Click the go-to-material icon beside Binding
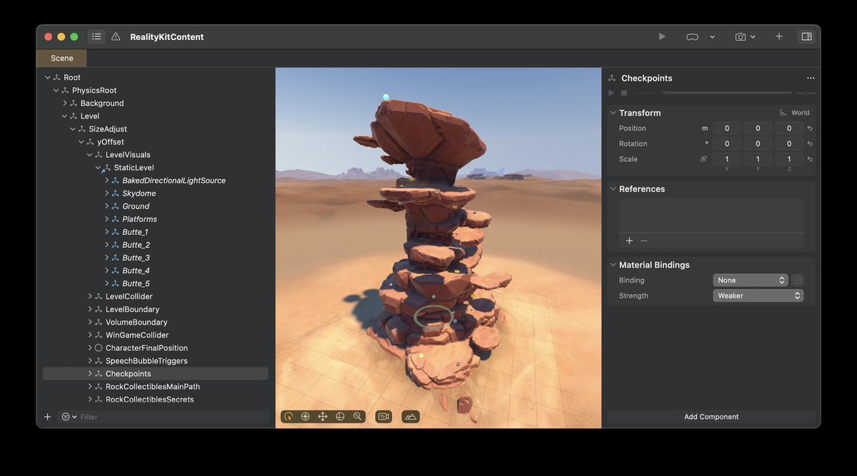The height and width of the screenshot is (476, 857). [x=798, y=280]
